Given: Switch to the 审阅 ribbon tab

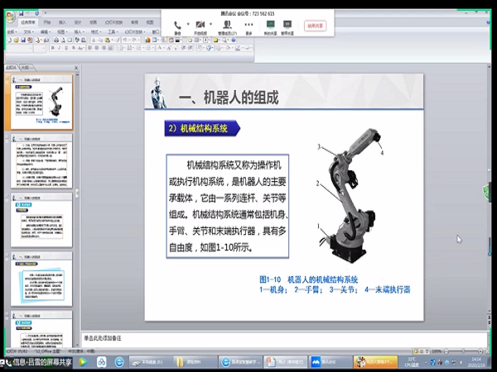Looking at the screenshot, I should (x=134, y=22).
